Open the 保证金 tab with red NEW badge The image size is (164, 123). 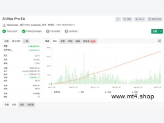coord(89,41)
